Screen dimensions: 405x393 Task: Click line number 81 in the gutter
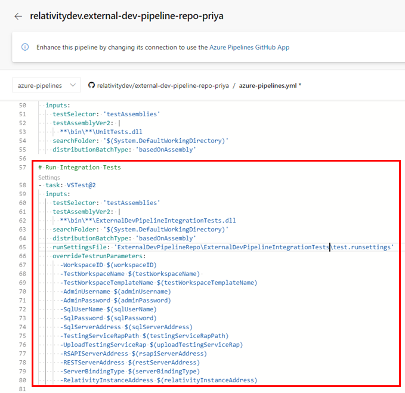click(23, 389)
